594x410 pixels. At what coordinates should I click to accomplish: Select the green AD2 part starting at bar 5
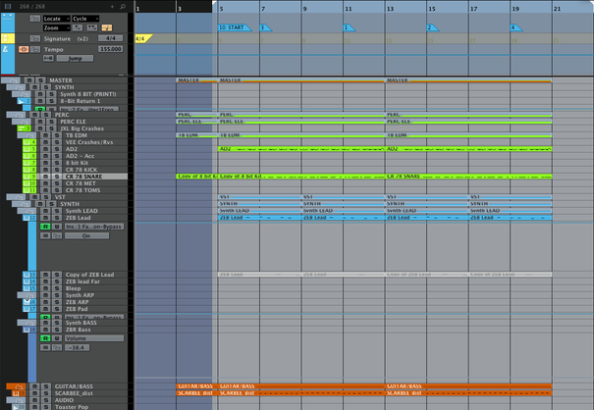[x=301, y=149]
